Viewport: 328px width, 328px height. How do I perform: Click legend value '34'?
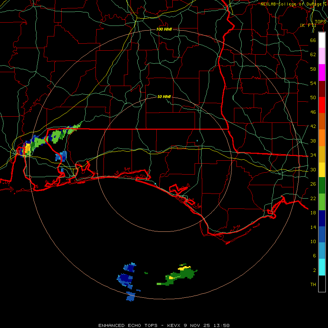click(x=313, y=155)
